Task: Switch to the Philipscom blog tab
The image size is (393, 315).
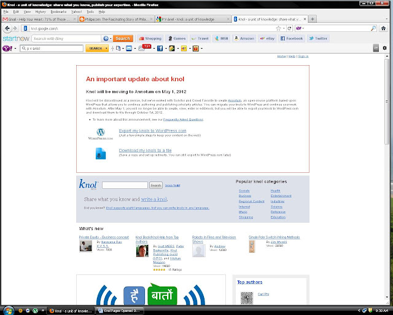Action: [116, 19]
